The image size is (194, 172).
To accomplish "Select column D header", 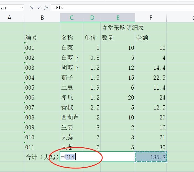I will (92, 18).
